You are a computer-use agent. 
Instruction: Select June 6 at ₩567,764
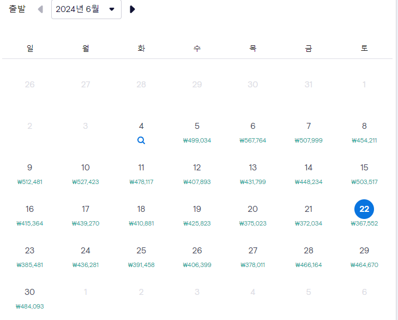253,133
